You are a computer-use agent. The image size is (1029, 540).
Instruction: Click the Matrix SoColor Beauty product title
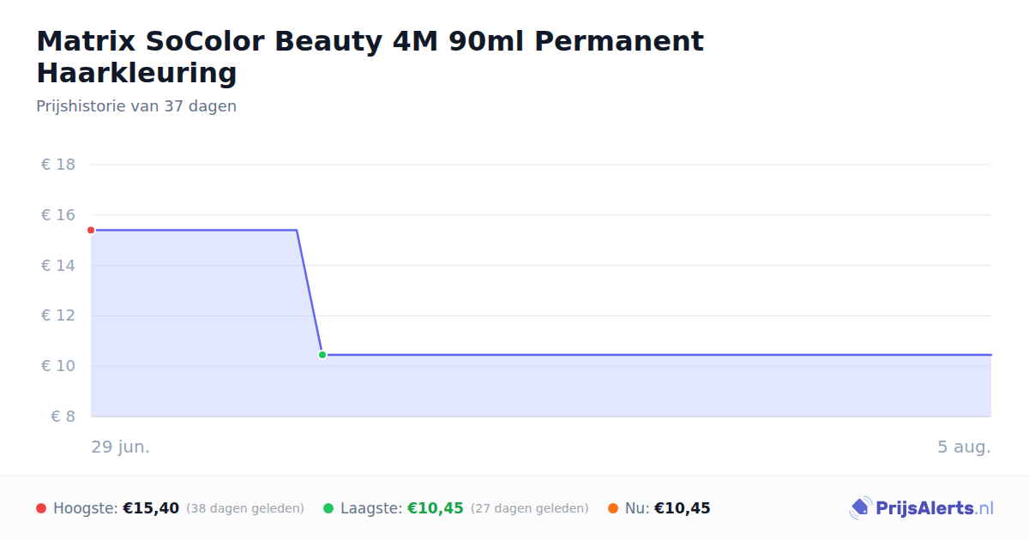coord(370,57)
